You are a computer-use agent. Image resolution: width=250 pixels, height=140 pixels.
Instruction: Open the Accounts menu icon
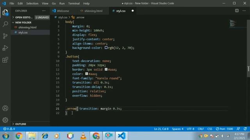click(x=5, y=108)
